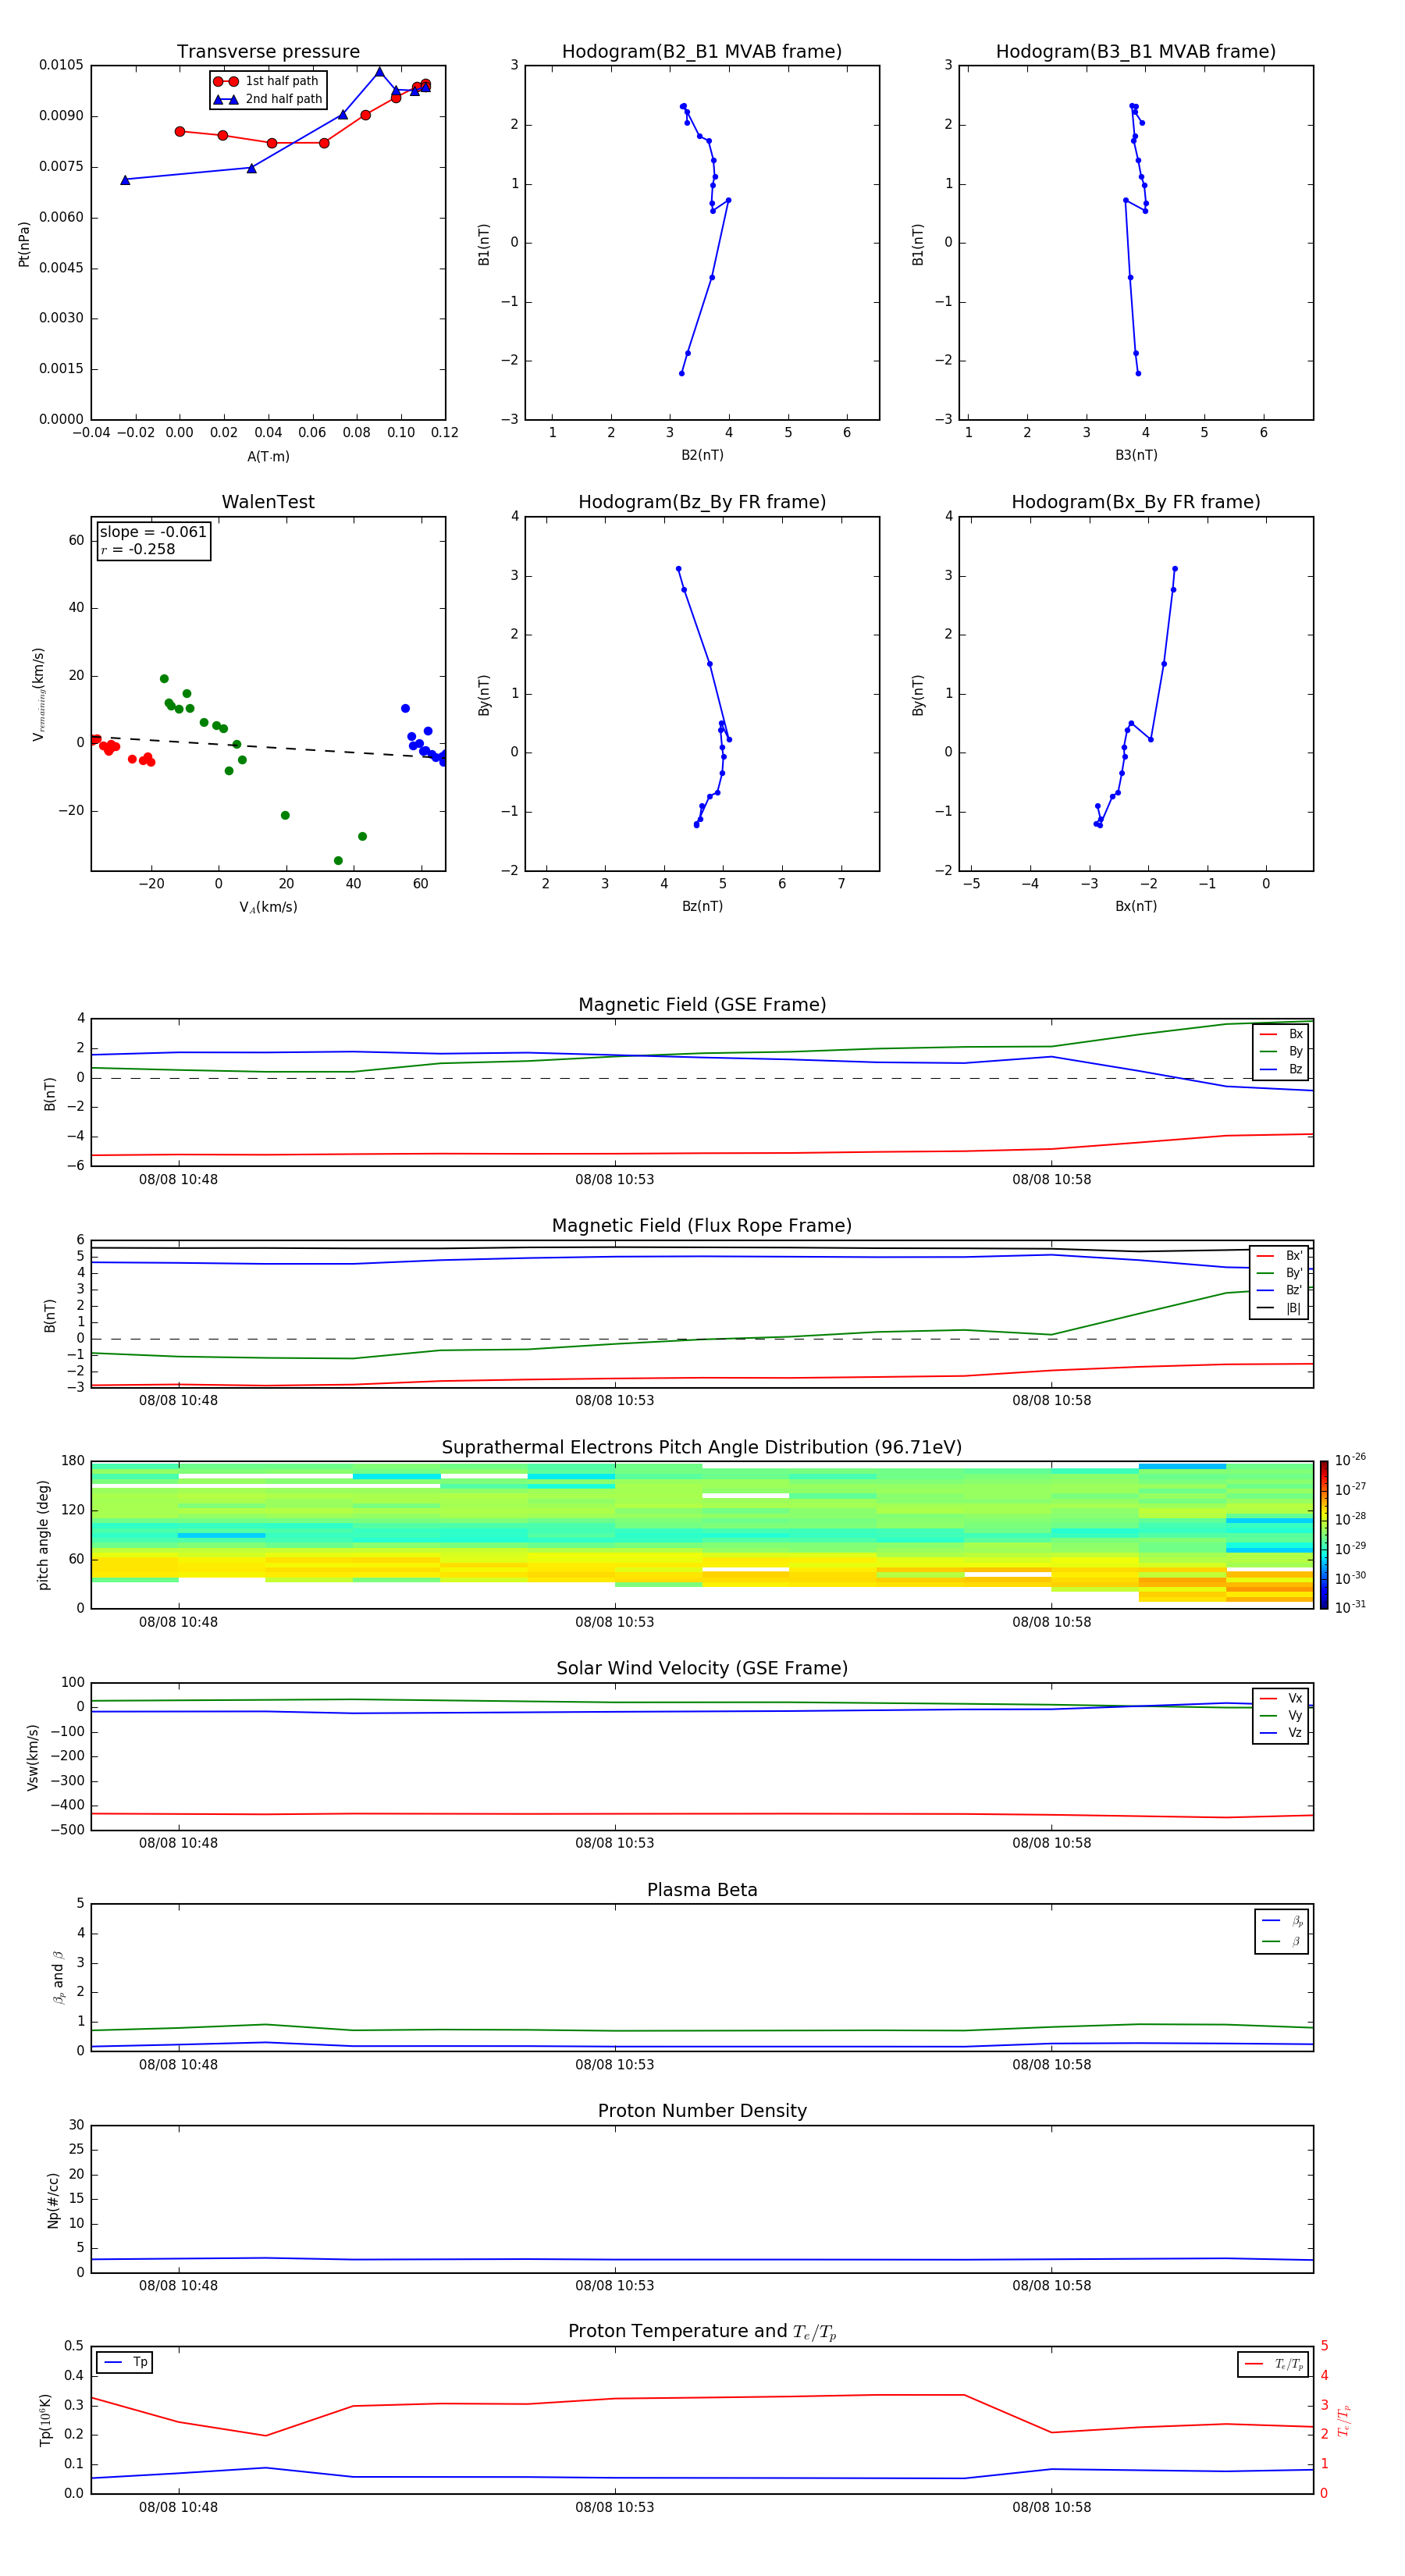Click the "Hodogram(Bz_By FR frame)" title
The height and width of the screenshot is (2576, 1405).
702,502
